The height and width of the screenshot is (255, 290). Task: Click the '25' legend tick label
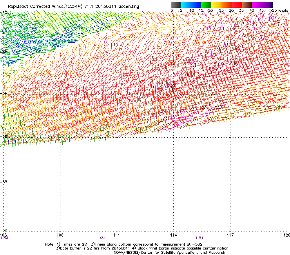click(221, 11)
